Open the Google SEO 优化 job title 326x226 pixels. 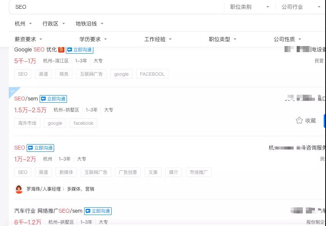click(35, 49)
